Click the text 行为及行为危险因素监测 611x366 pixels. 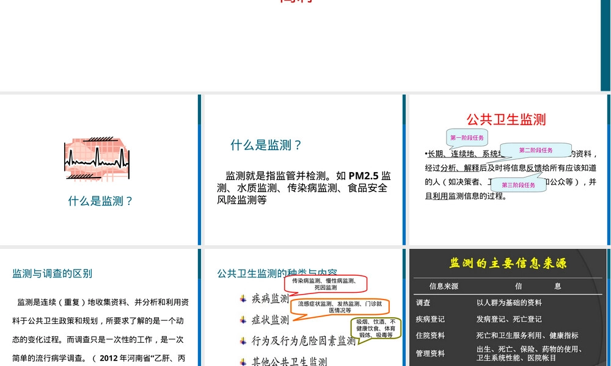303,341
